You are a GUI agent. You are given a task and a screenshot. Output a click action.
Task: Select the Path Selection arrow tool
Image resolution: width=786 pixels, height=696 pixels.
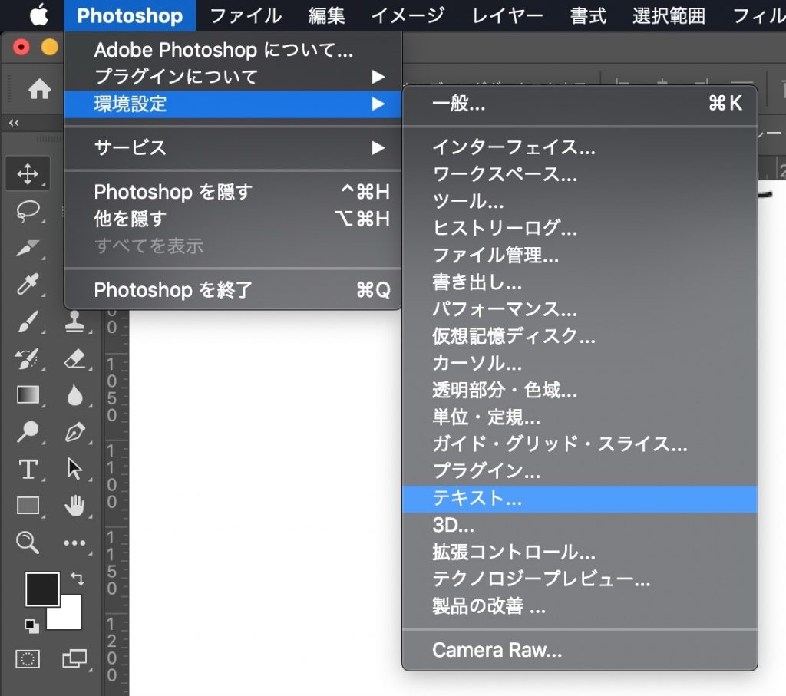(74, 469)
